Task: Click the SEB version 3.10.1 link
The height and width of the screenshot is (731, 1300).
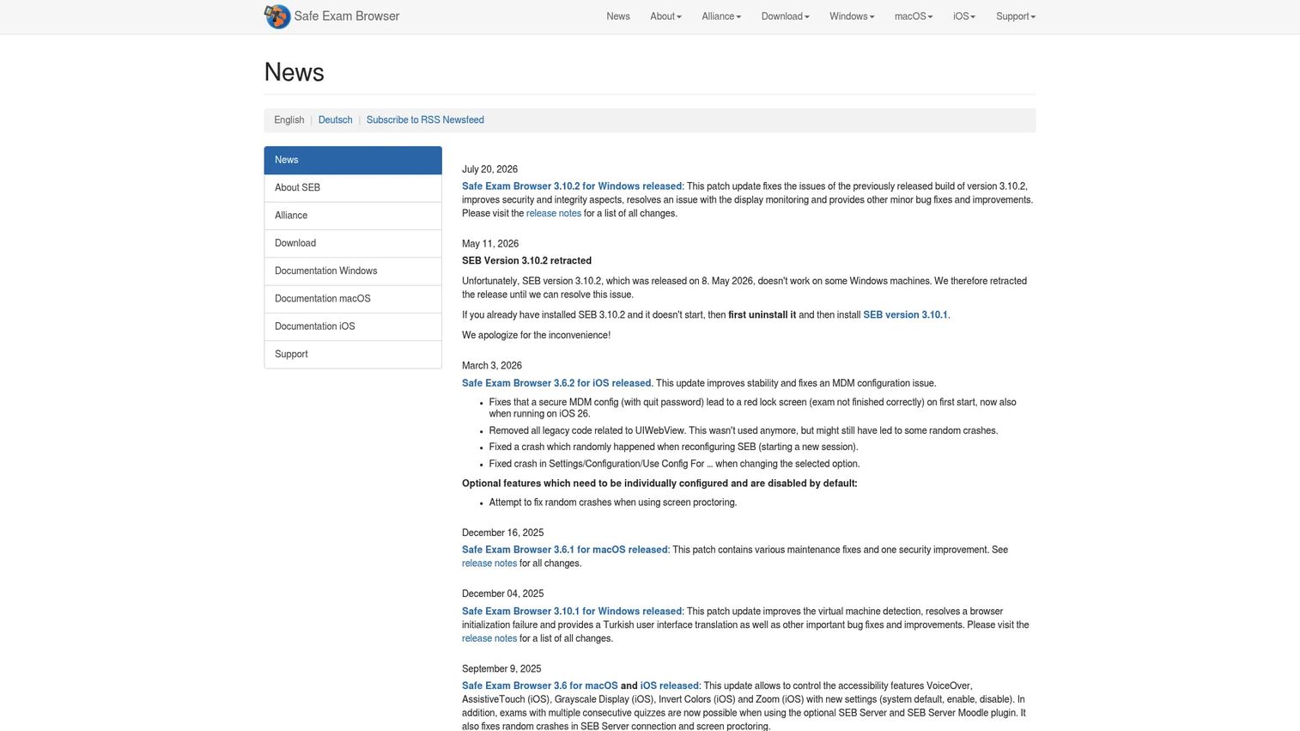Action: [905, 315]
